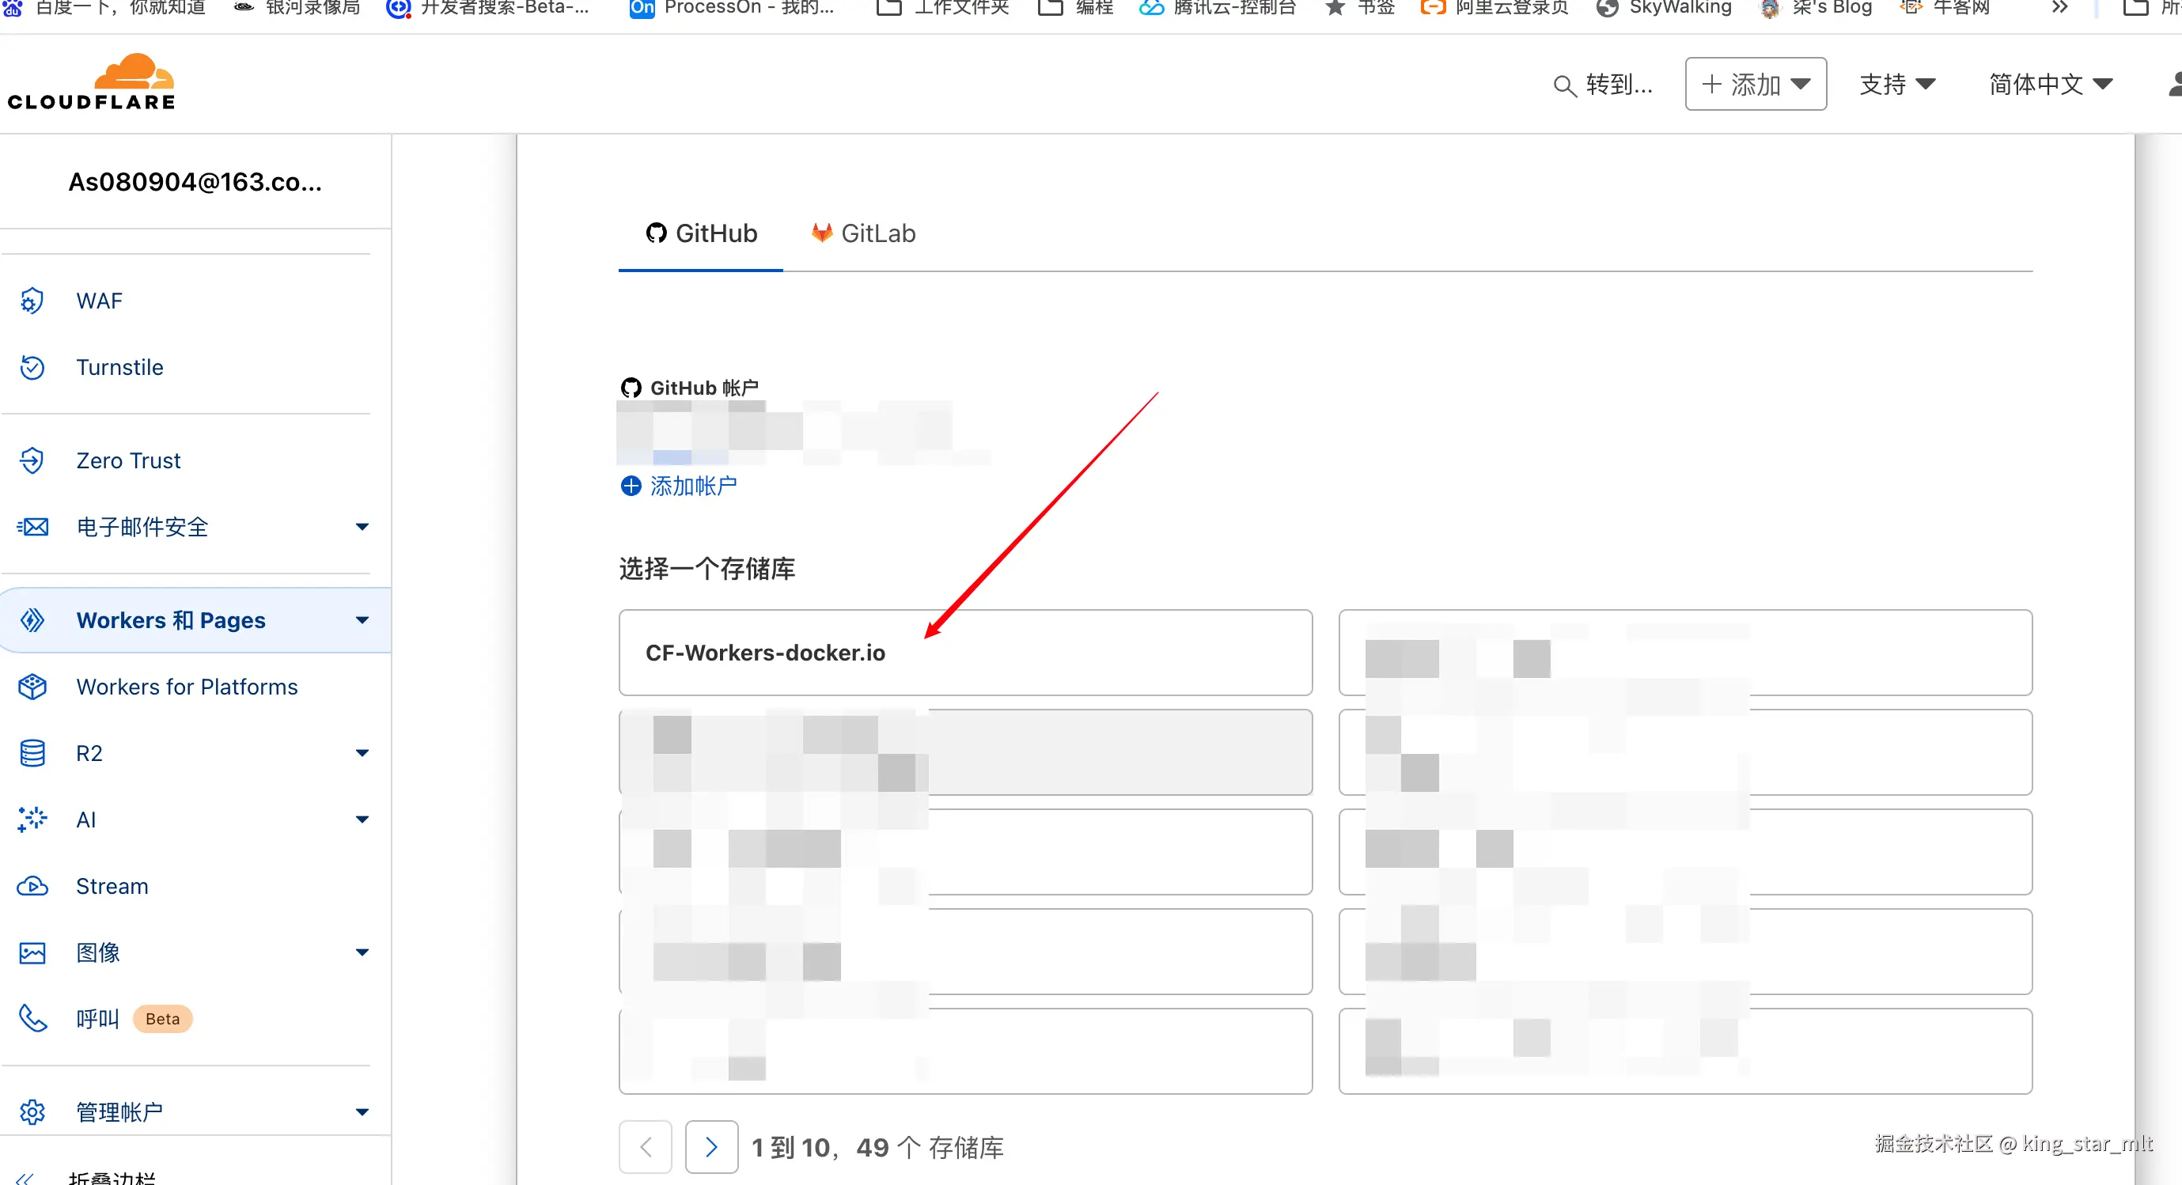Click the collapse sidebar chevrons icon

25,1177
